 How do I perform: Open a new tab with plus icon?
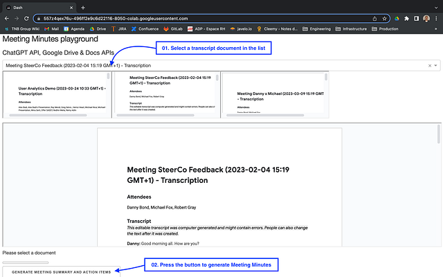point(83,8)
